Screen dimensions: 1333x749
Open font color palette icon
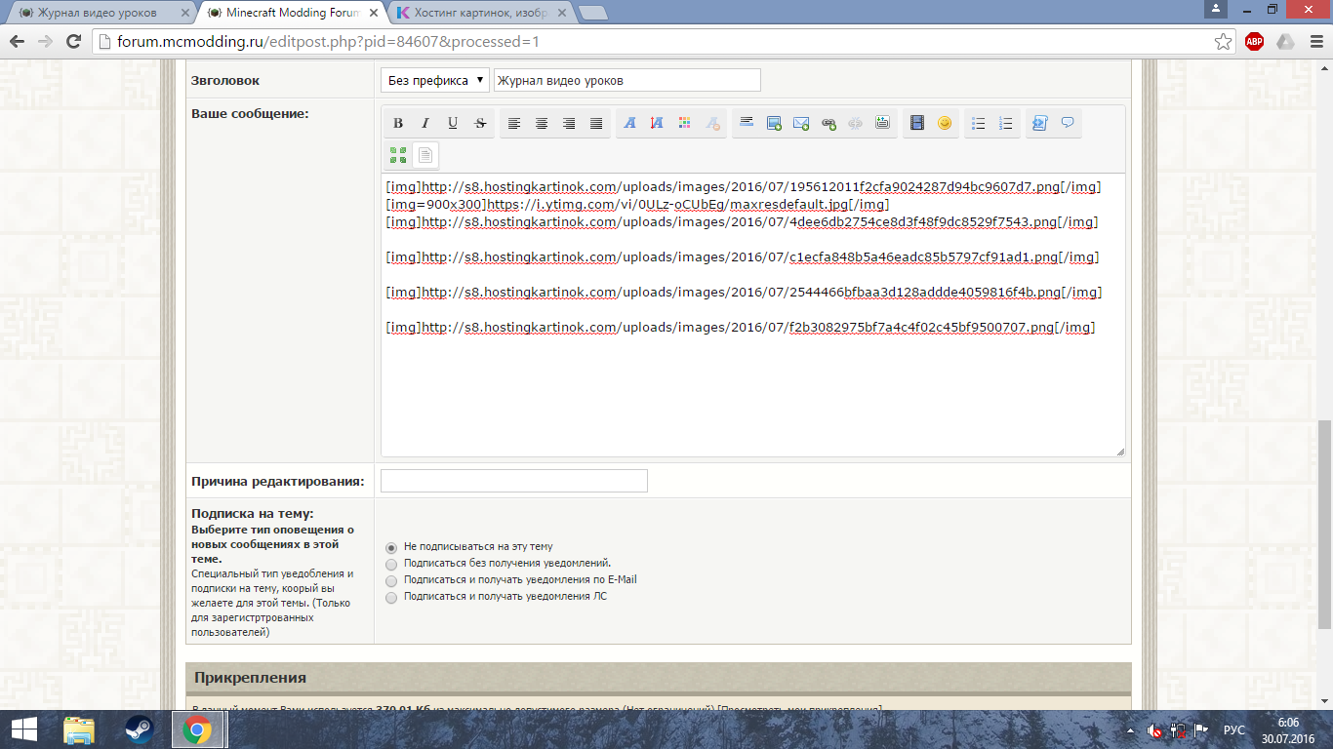[x=685, y=123]
